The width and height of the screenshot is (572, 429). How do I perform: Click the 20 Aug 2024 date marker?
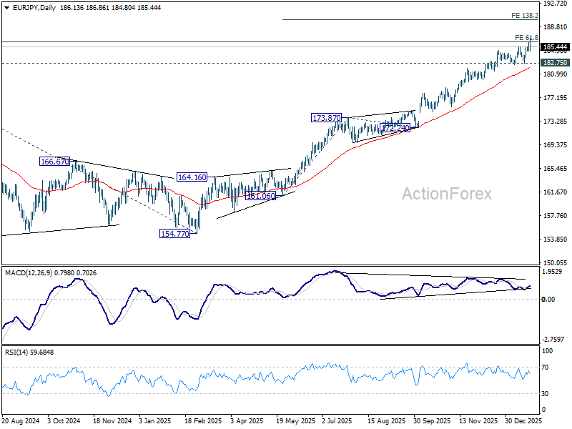click(x=19, y=422)
